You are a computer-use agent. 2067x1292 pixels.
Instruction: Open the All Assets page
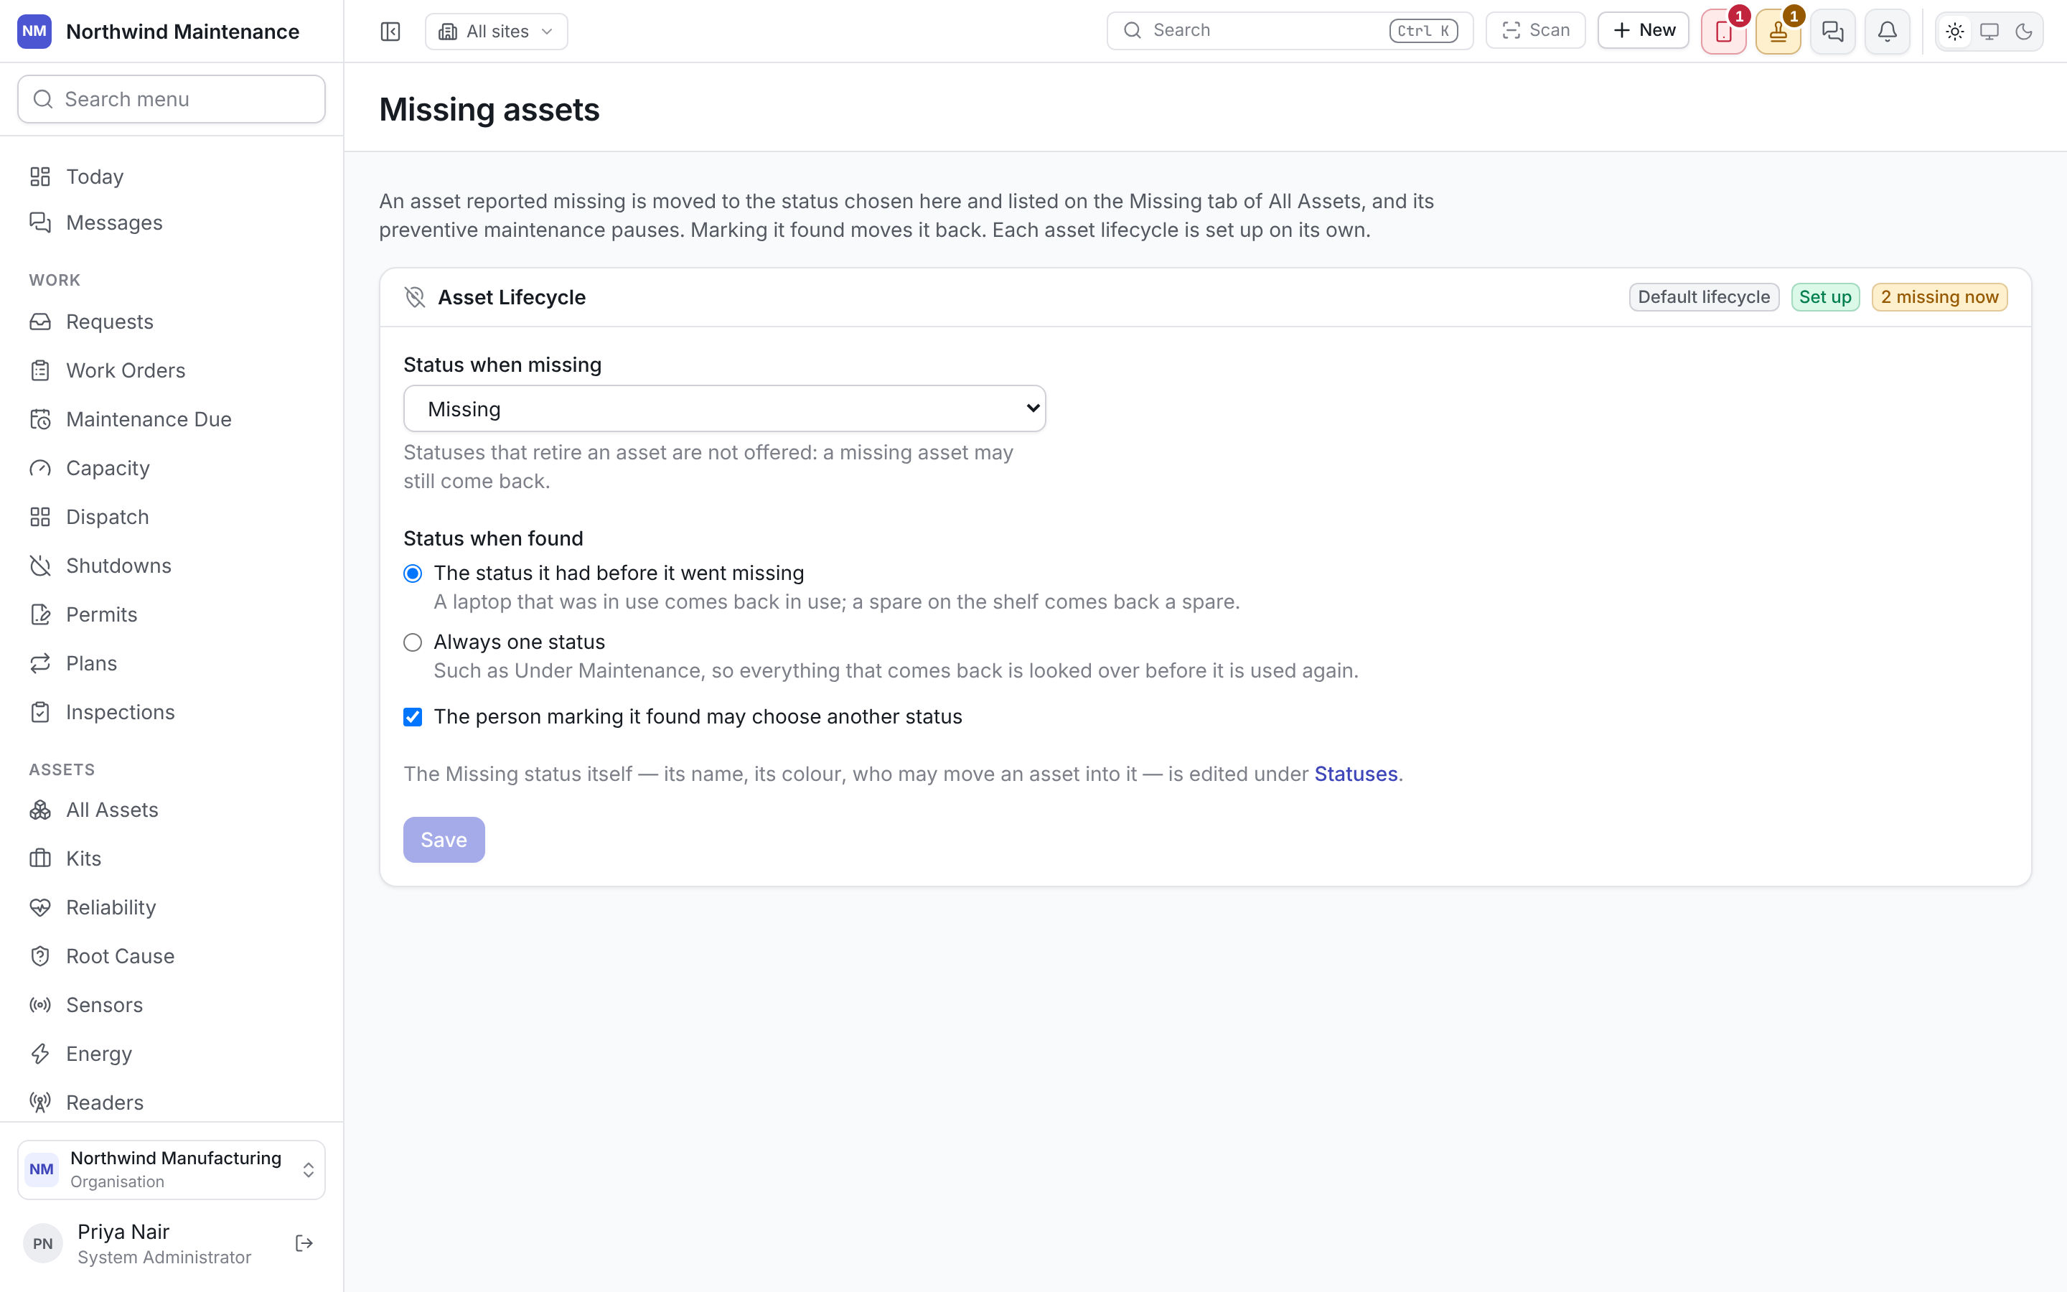click(172, 810)
